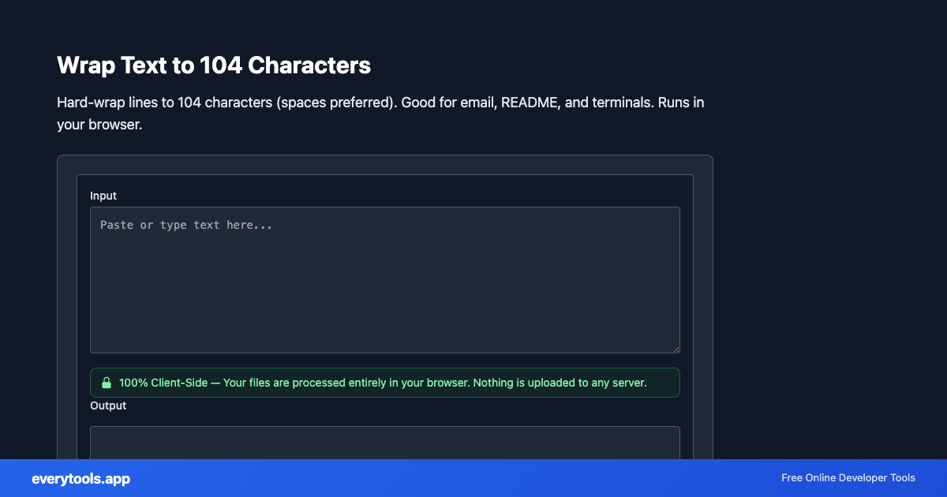The width and height of the screenshot is (947, 497).
Task: Click the 'Wrap Text to 104 Characters' page heading
Action: [213, 66]
